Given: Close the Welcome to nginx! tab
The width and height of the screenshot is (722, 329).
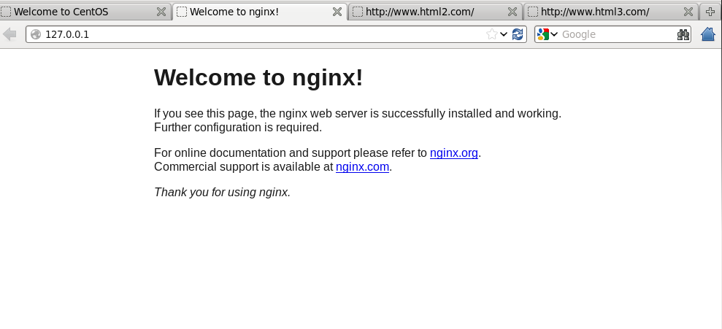Looking at the screenshot, I should [x=337, y=12].
